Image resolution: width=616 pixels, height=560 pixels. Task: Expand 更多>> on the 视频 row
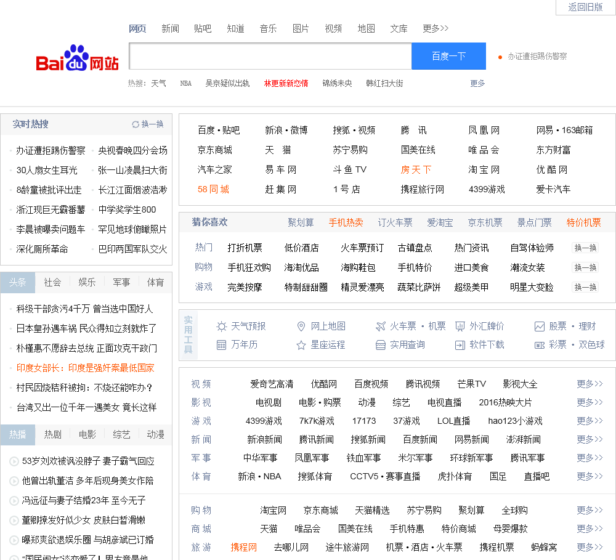point(590,384)
